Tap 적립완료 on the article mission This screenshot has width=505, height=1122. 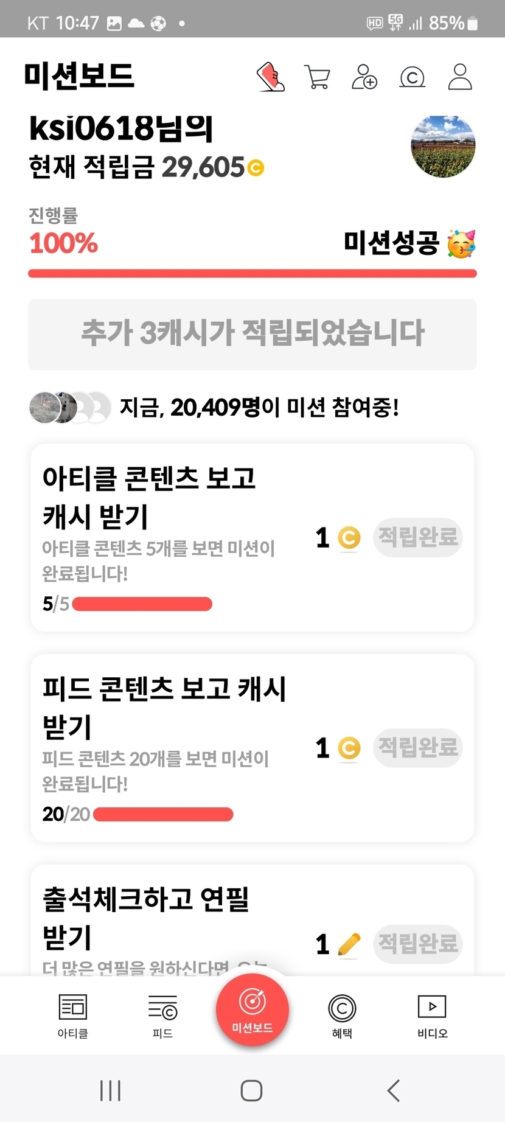417,537
